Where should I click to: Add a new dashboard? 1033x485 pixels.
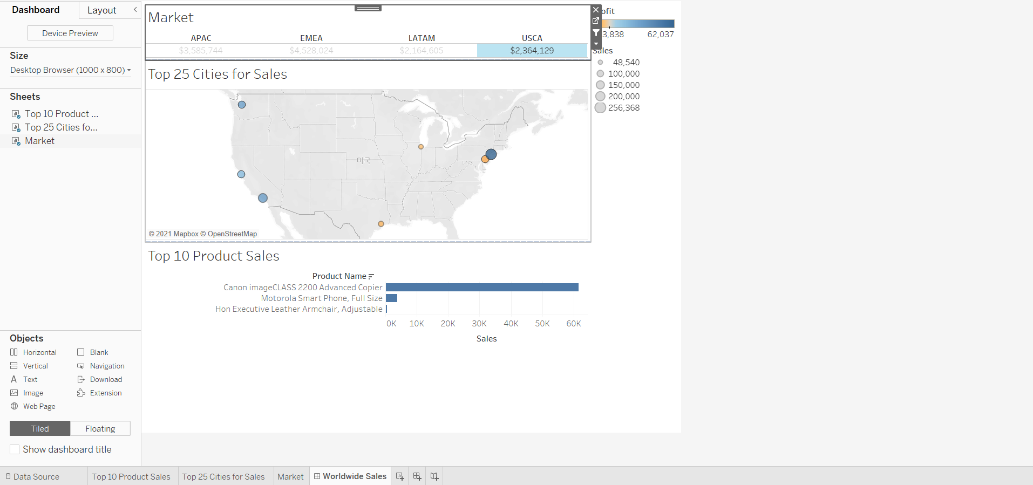tap(417, 476)
